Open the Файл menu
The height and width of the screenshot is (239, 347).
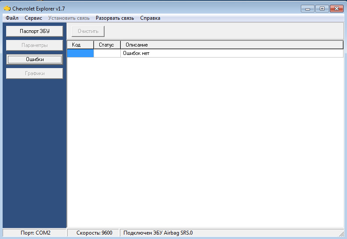[x=12, y=18]
